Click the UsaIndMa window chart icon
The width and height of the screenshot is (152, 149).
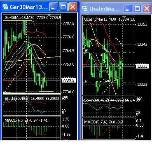[x=85, y=9]
